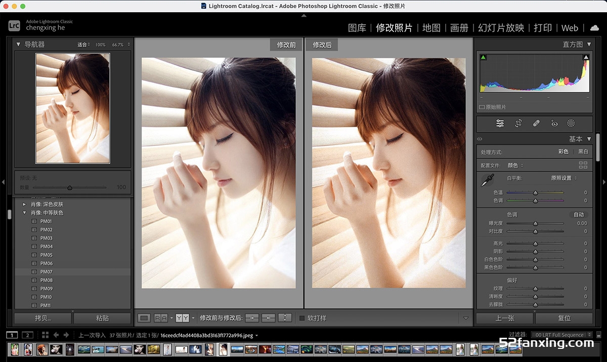This screenshot has height=362, width=607.
Task: Collapse the 直方图 panel triangle
Action: coord(589,44)
